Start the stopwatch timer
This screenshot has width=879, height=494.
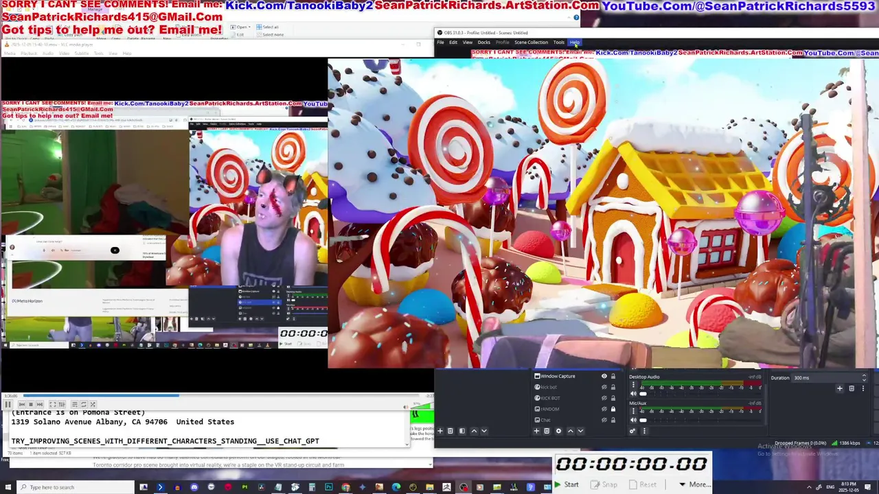567,484
